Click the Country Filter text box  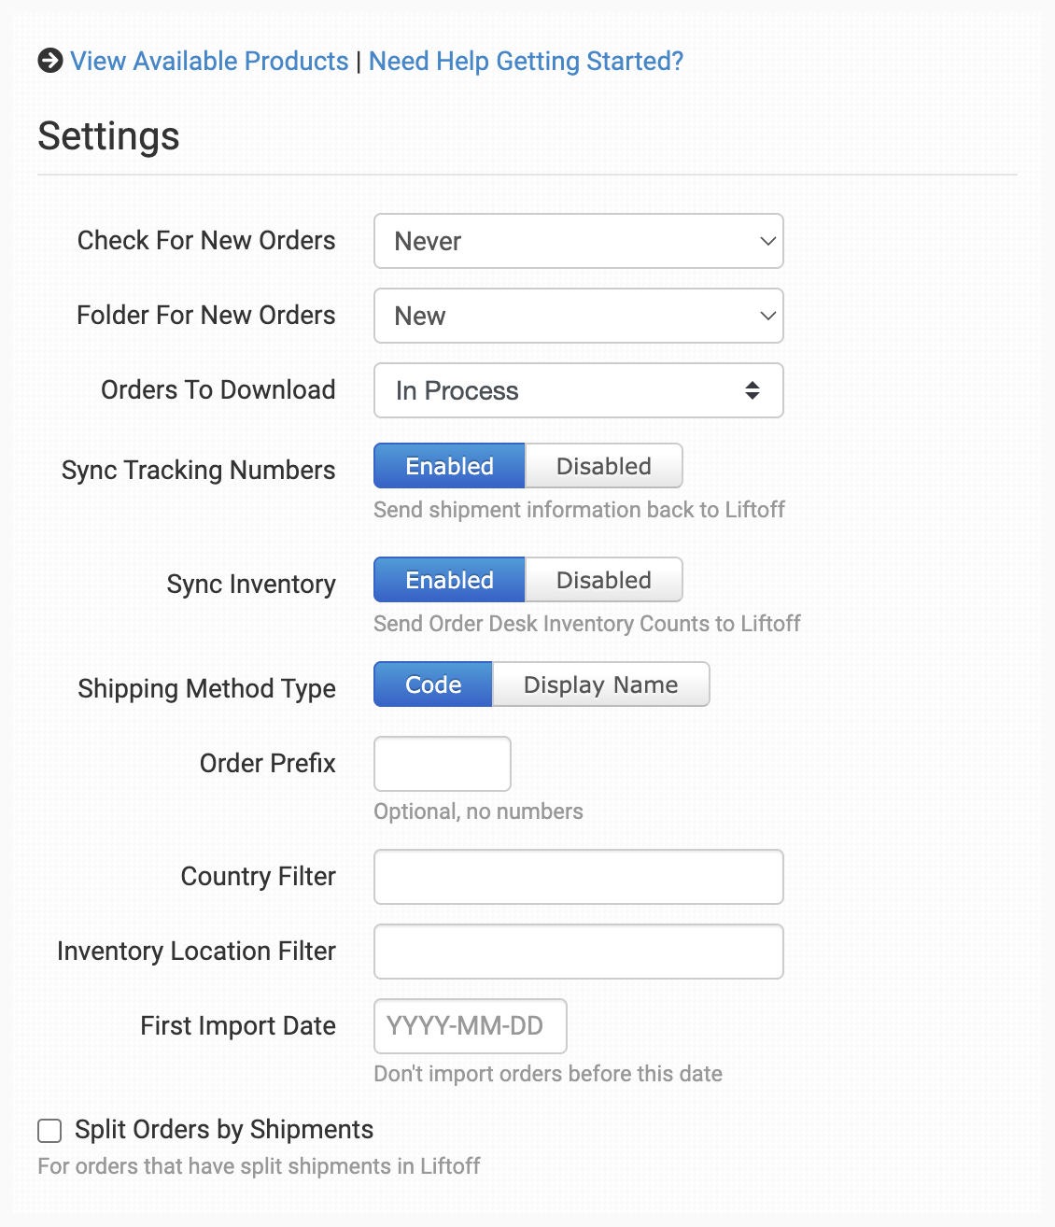578,877
